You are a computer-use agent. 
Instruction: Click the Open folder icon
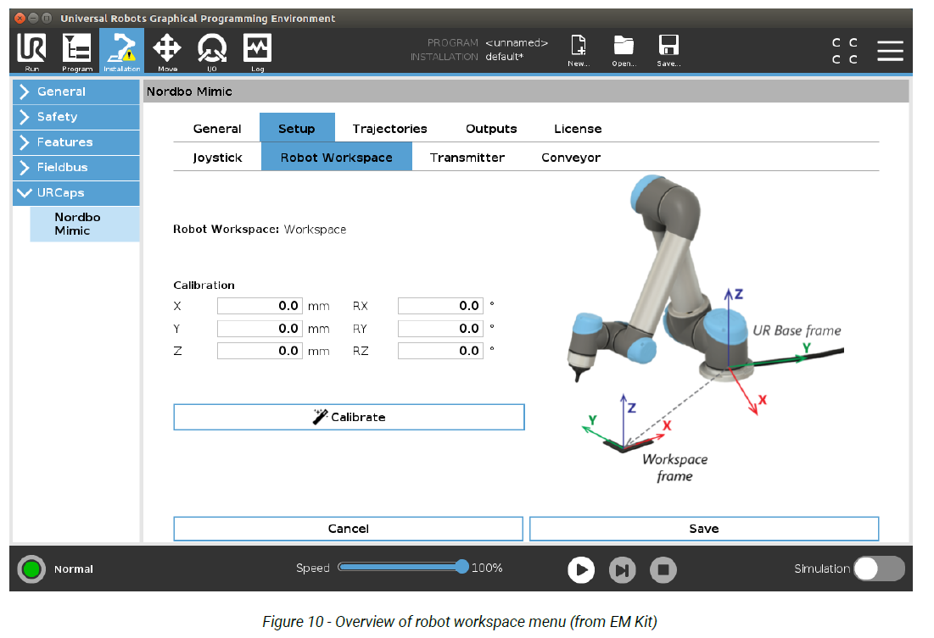tap(624, 50)
